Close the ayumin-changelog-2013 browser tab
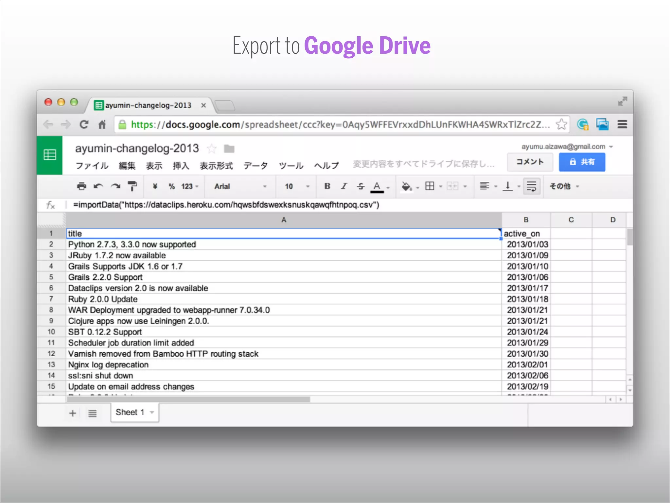Image resolution: width=670 pixels, height=503 pixels. 203,105
